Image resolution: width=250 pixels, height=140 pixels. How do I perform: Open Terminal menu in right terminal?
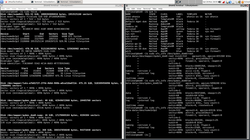147,9
